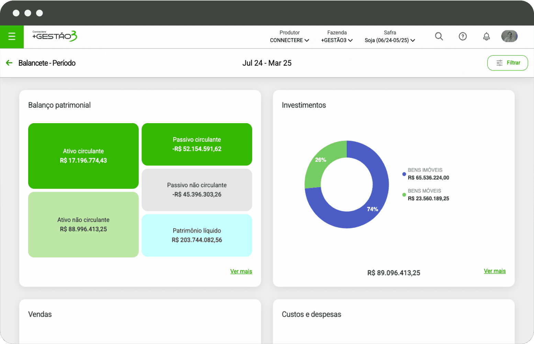Image resolution: width=534 pixels, height=344 pixels.
Task: Open the user profile avatar
Action: click(509, 36)
